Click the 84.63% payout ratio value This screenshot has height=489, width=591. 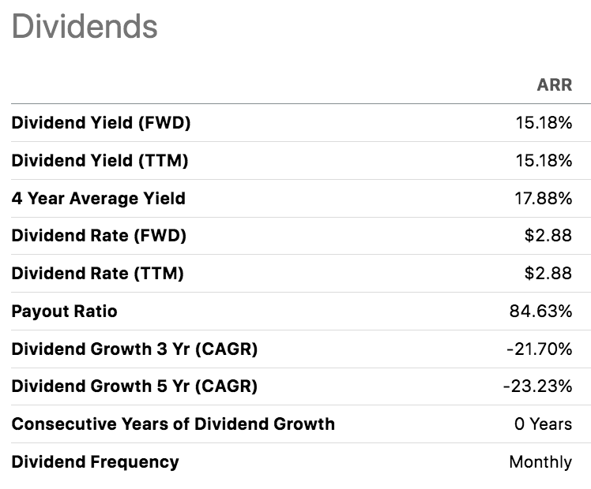tap(540, 312)
